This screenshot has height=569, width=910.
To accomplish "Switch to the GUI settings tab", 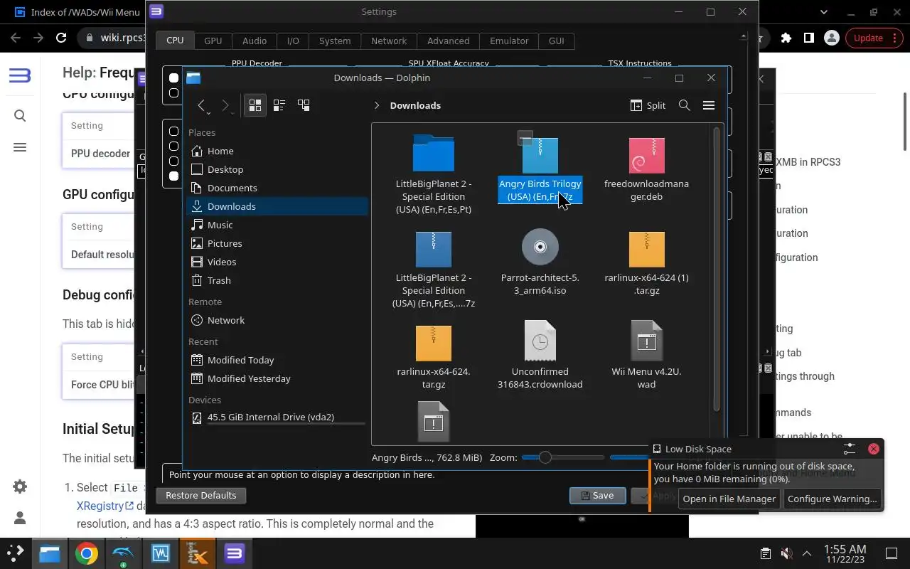I will [557, 41].
